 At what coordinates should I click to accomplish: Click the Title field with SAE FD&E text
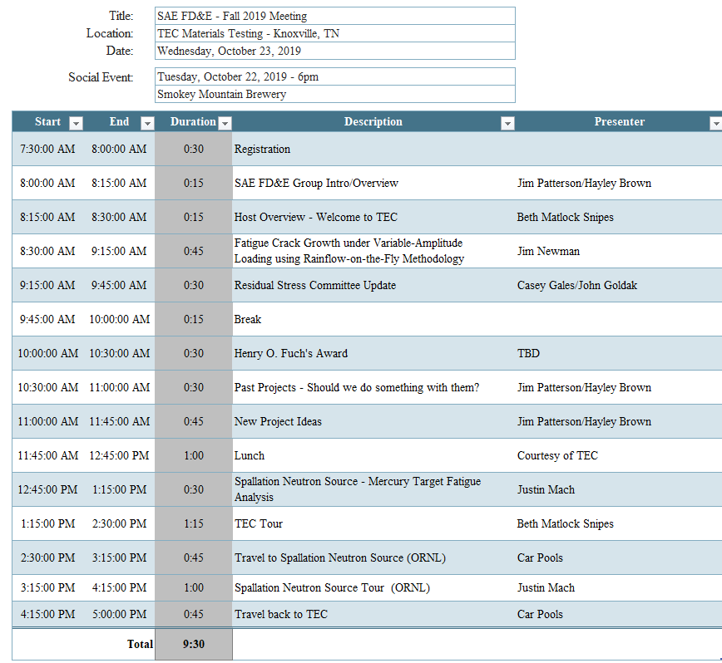[x=334, y=17]
